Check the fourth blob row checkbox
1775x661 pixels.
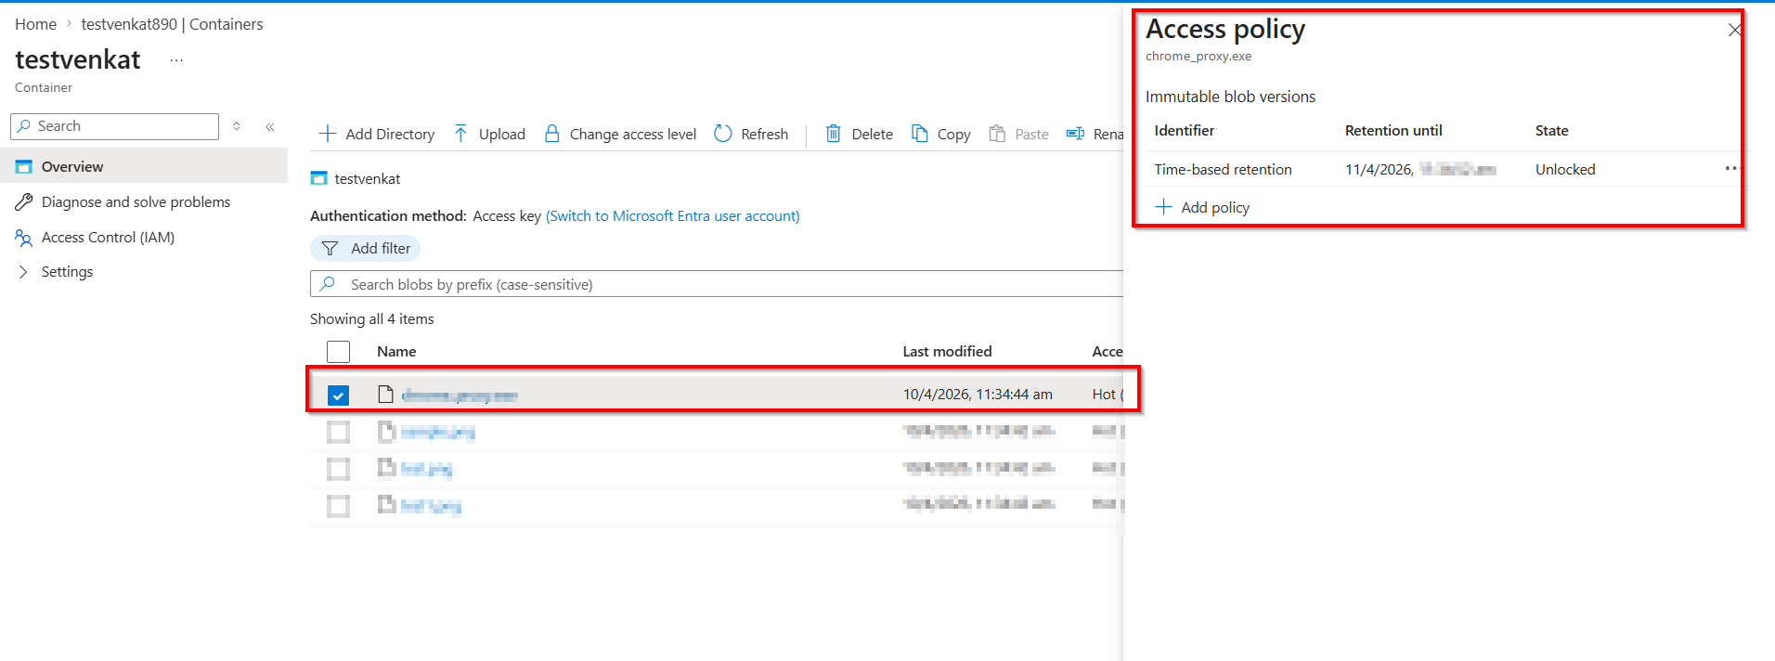(x=338, y=506)
